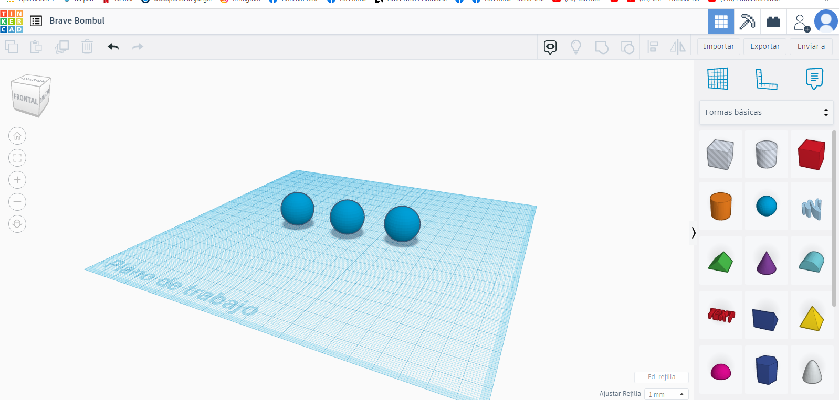The width and height of the screenshot is (839, 400).
Task: Open the Ajustar Rejilla 1 mm dropdown
Action: click(666, 394)
